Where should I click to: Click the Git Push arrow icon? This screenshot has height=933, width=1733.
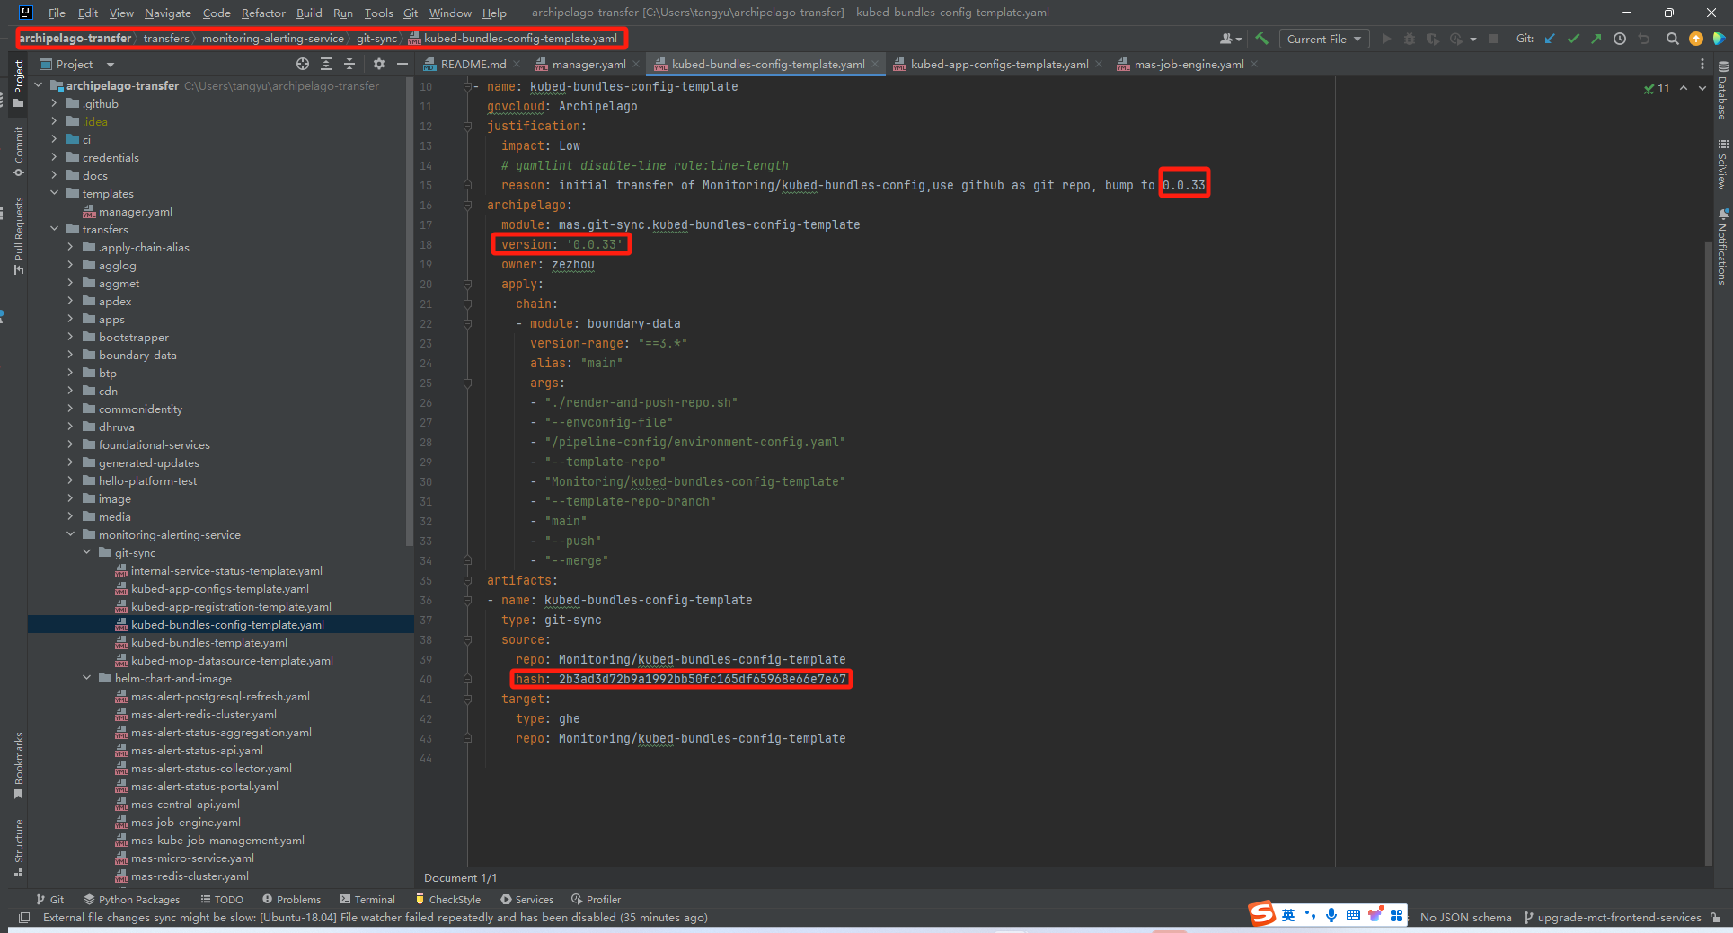(x=1596, y=39)
